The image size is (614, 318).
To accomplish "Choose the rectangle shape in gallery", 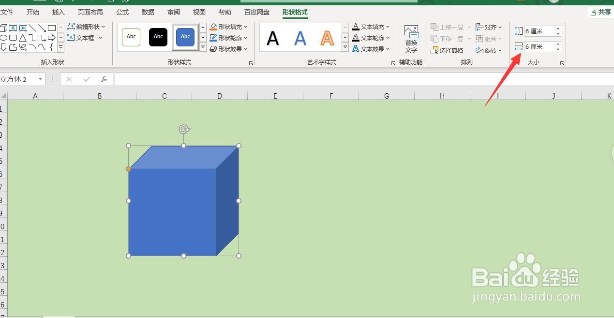I will click(52, 28).
